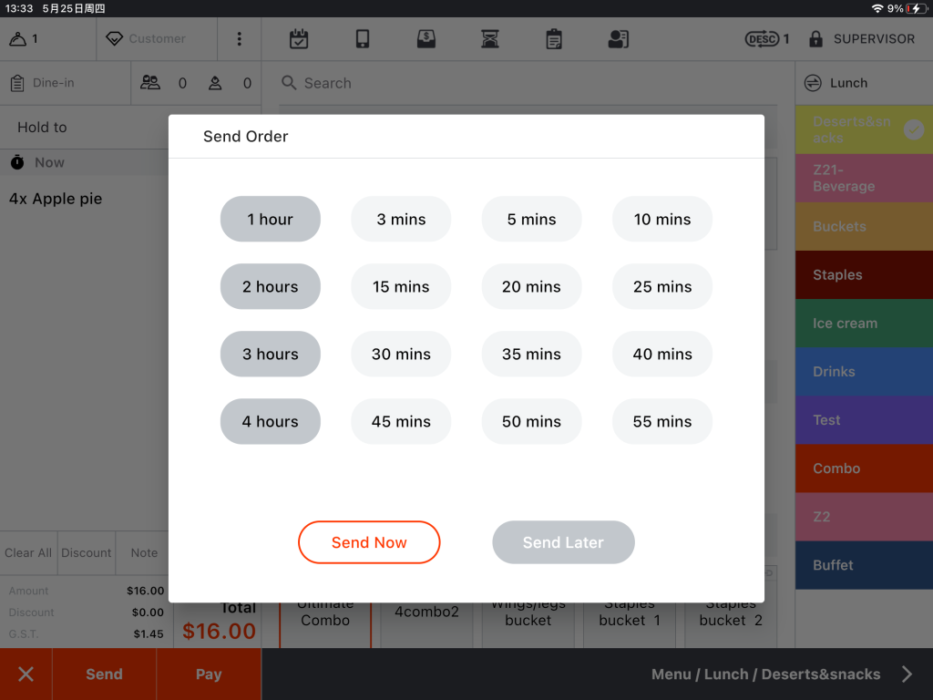Select the blue Drinks category swatch
Screen dimensions: 933x700
point(863,372)
